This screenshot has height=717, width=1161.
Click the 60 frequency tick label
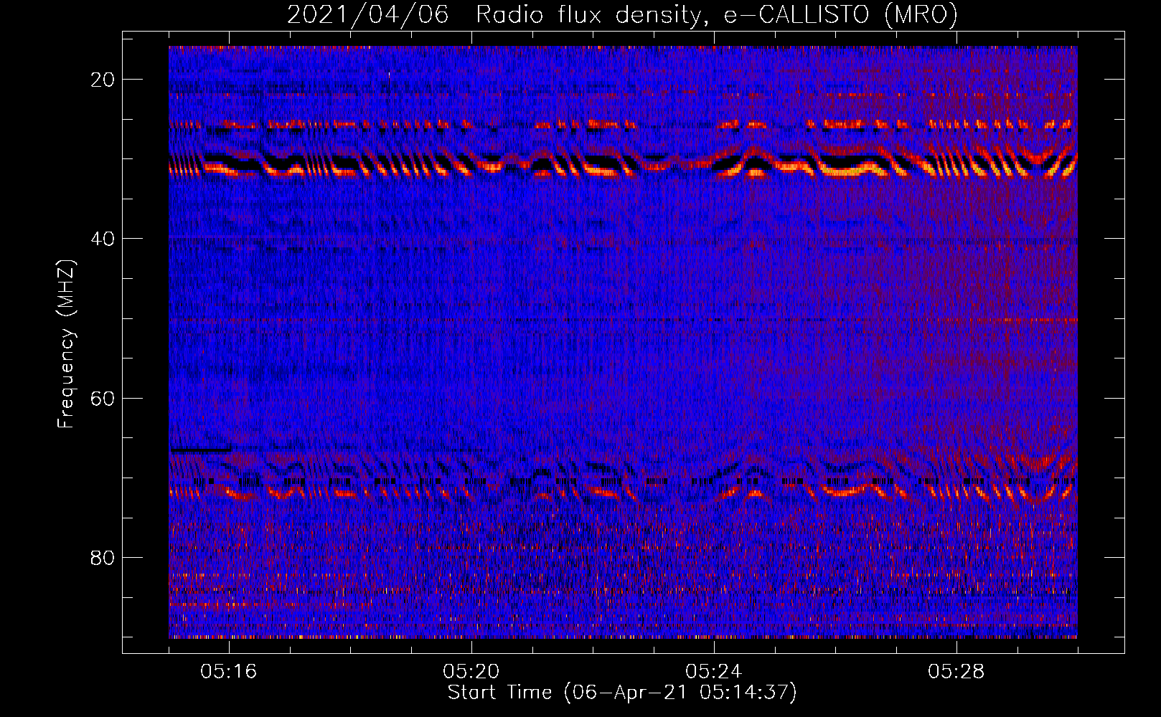tap(103, 398)
